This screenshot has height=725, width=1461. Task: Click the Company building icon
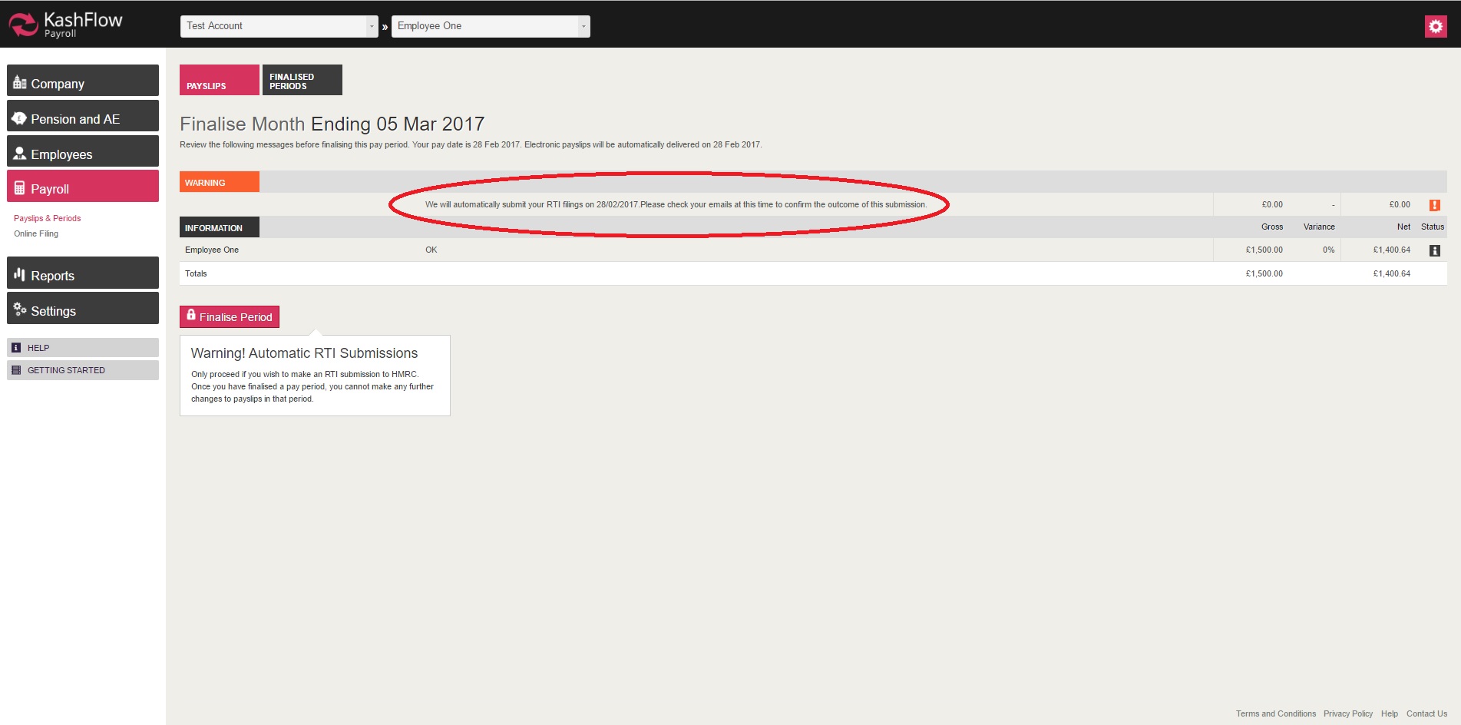click(x=20, y=83)
